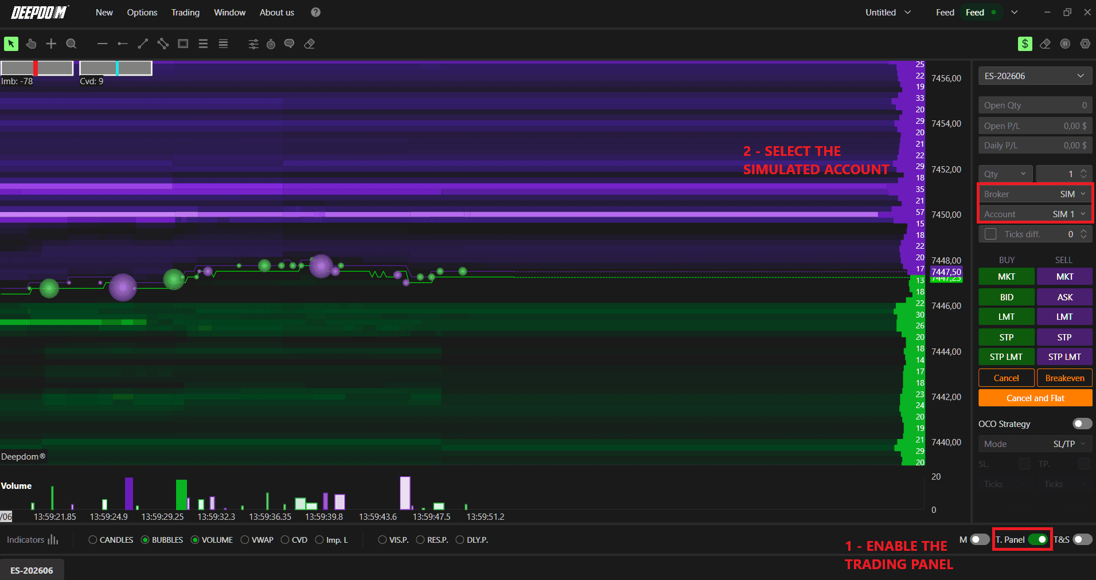Select the multi-point polyline tool
This screenshot has height=580, width=1096.
[x=163, y=44]
